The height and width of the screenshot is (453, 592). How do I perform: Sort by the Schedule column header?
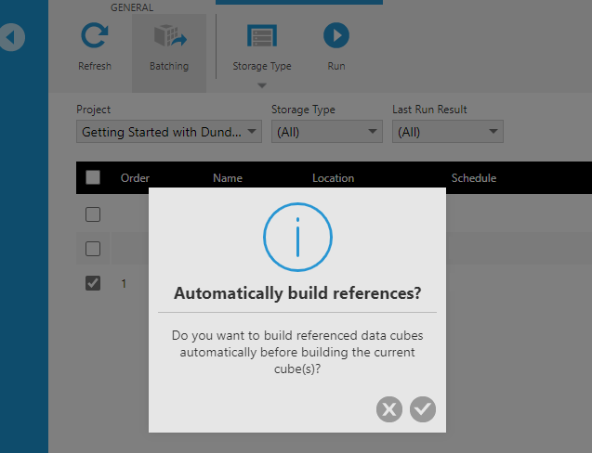[474, 178]
